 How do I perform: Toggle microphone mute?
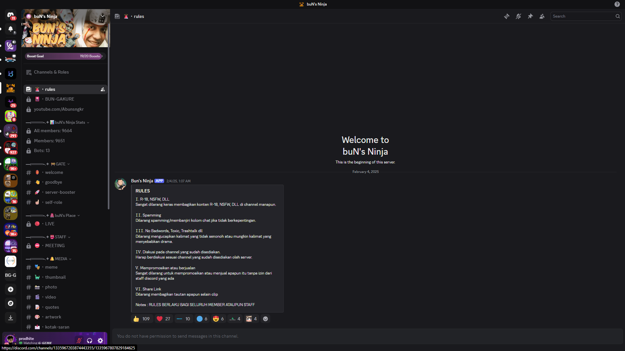click(79, 341)
